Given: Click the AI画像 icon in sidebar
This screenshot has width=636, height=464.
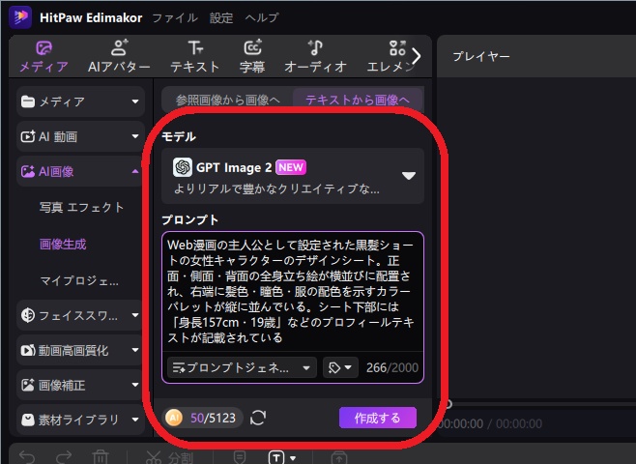Looking at the screenshot, I should [28, 171].
